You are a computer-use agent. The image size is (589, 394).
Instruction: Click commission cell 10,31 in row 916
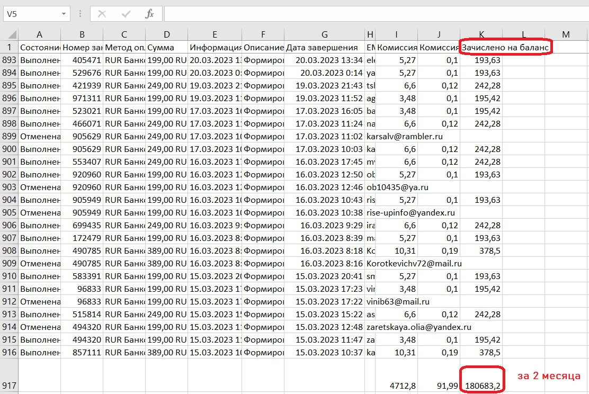(396, 352)
